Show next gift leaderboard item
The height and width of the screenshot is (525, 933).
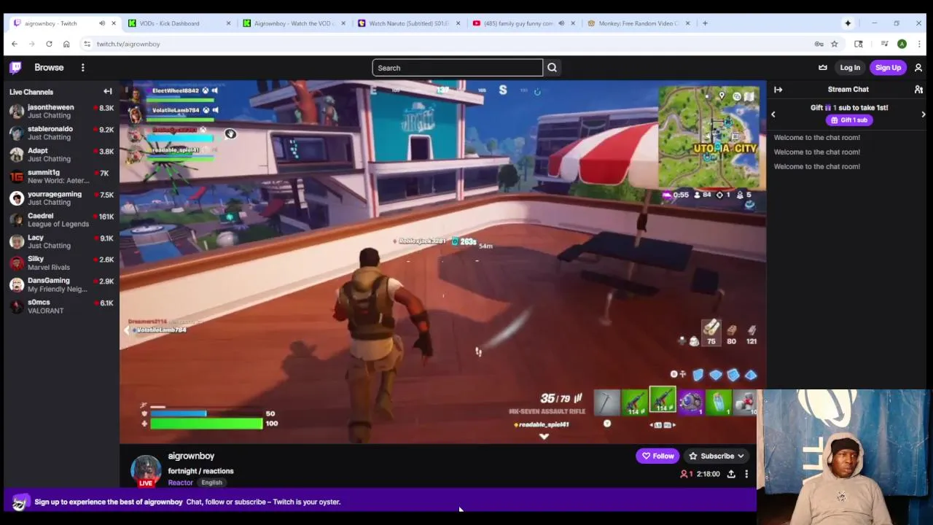(924, 114)
